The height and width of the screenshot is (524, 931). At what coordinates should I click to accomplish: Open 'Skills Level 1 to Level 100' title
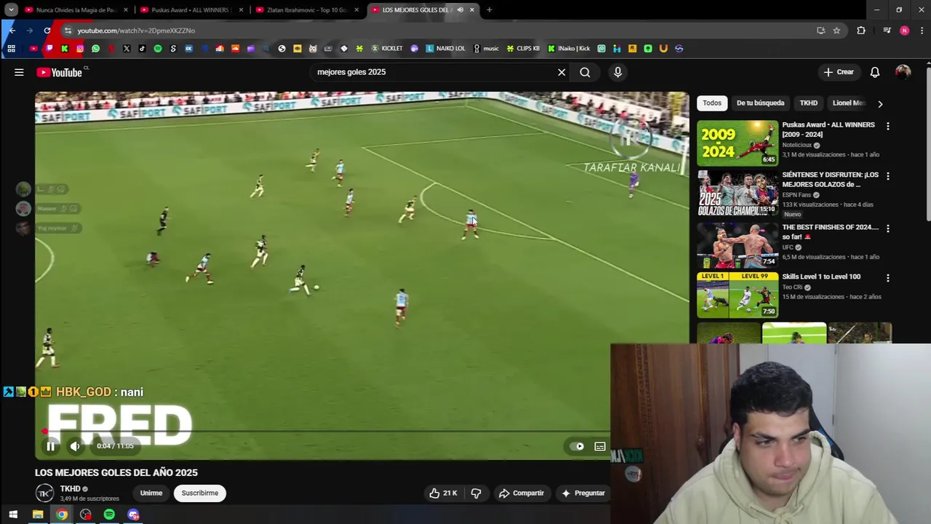(x=821, y=277)
